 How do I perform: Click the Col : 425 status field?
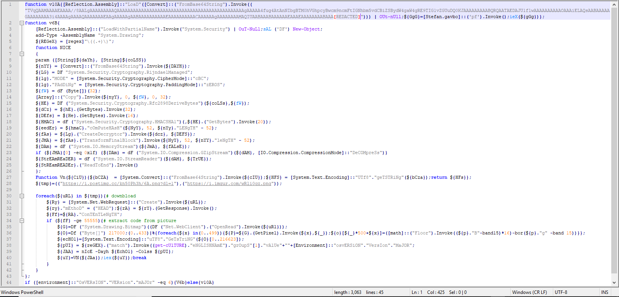coord(436,292)
